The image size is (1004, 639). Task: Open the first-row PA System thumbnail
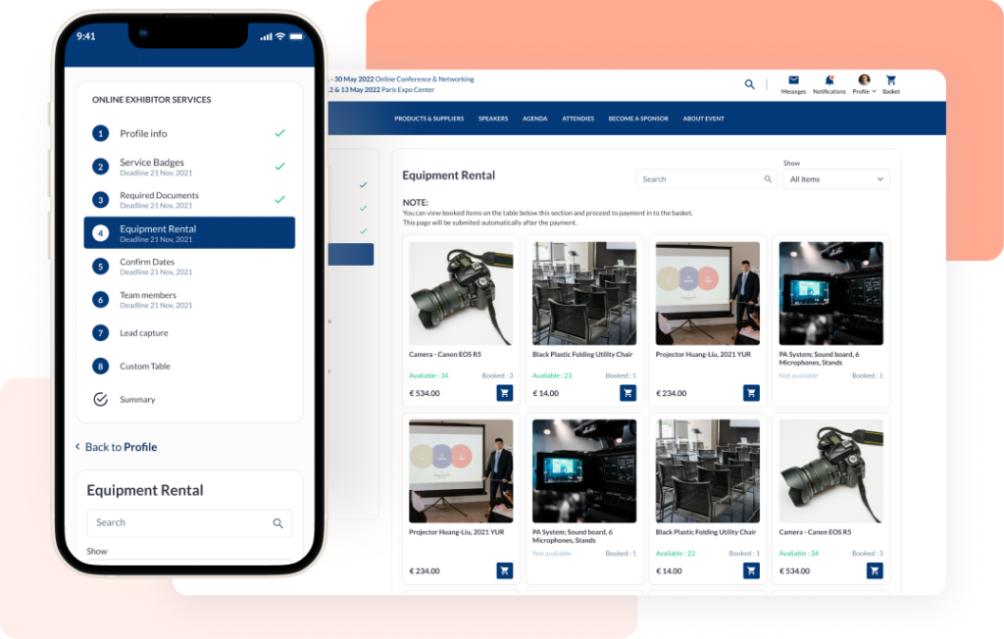point(830,293)
